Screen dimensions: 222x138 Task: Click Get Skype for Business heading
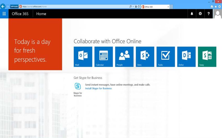(88, 78)
